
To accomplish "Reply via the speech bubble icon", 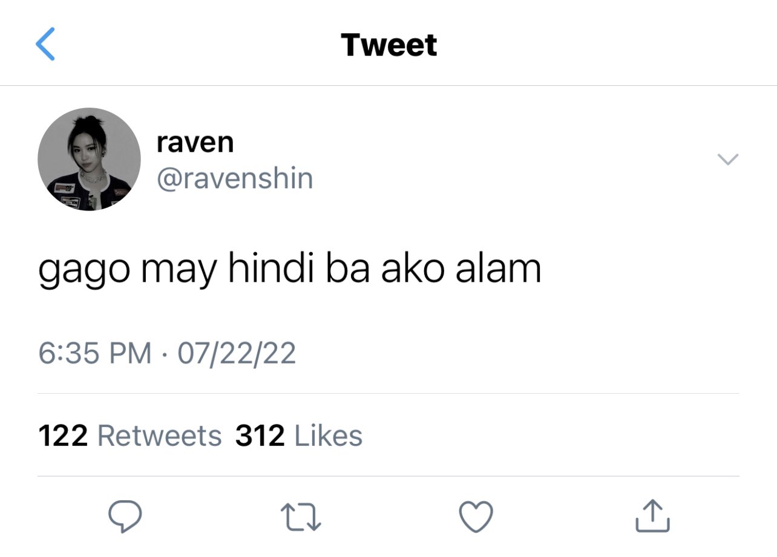I will coord(125,516).
